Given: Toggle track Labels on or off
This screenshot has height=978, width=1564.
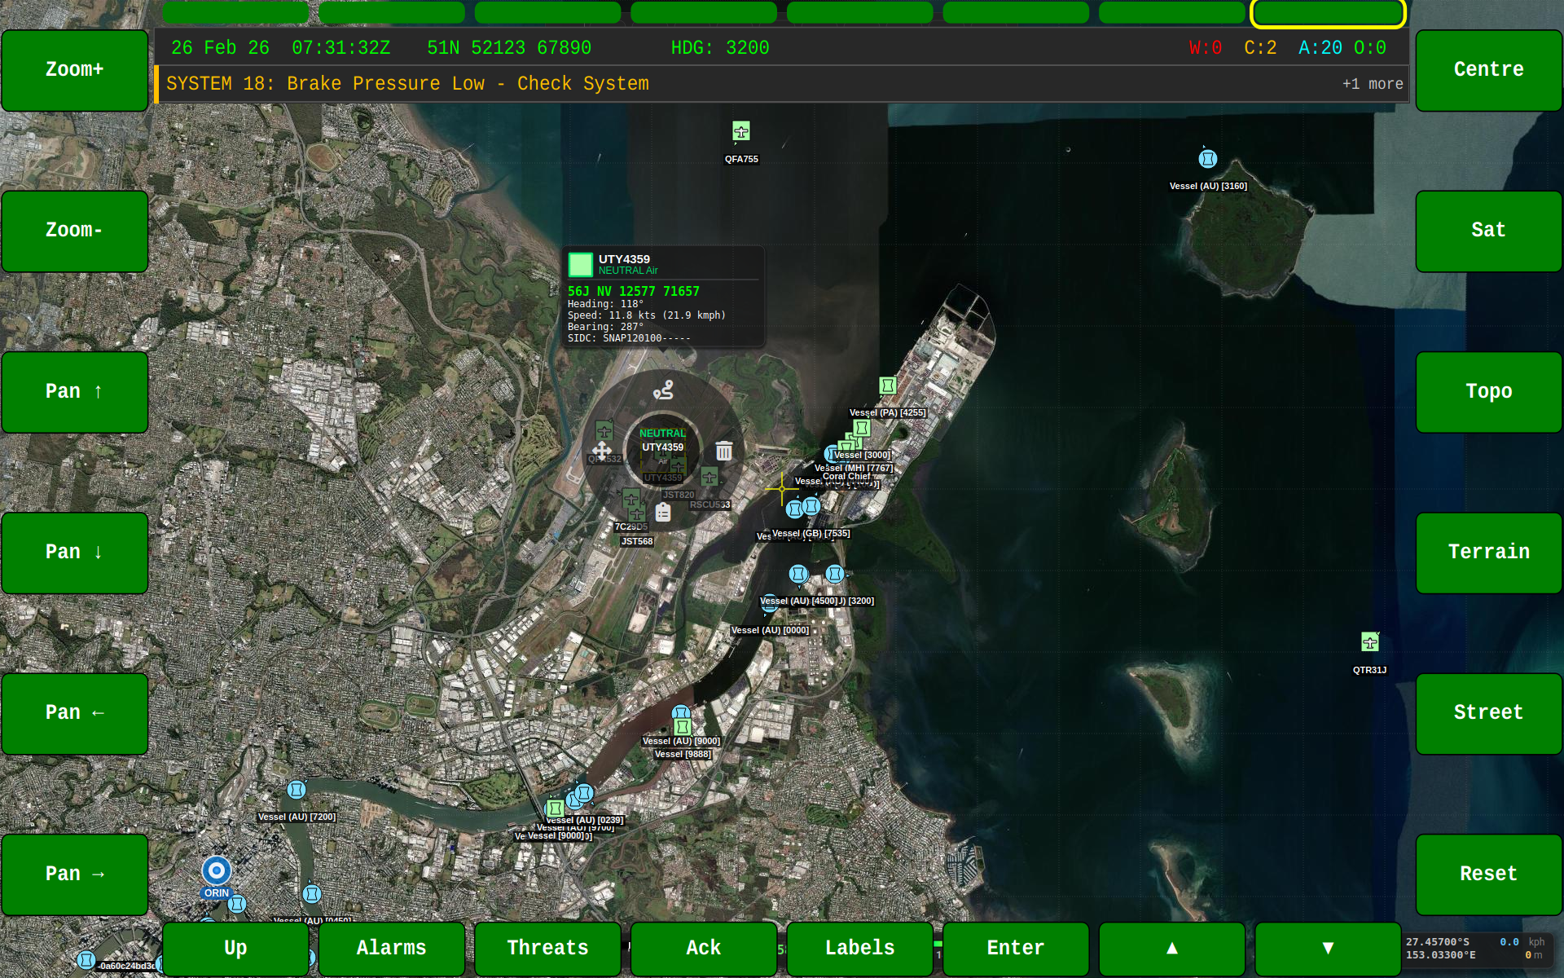Looking at the screenshot, I should [859, 948].
